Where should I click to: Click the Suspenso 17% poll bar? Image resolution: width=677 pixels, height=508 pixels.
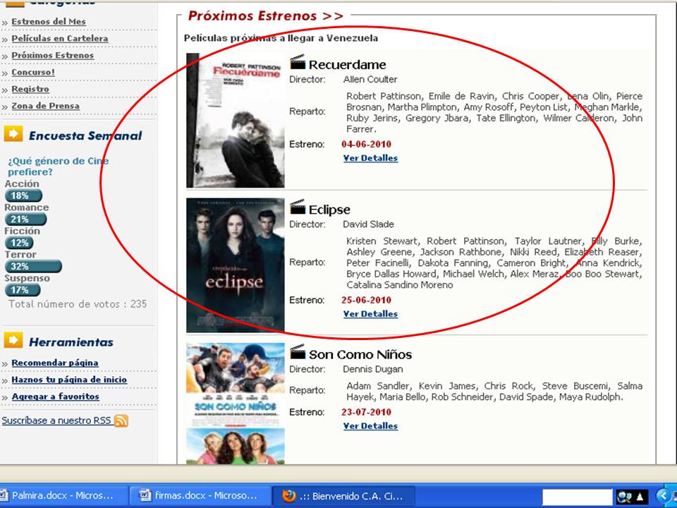[x=23, y=290]
